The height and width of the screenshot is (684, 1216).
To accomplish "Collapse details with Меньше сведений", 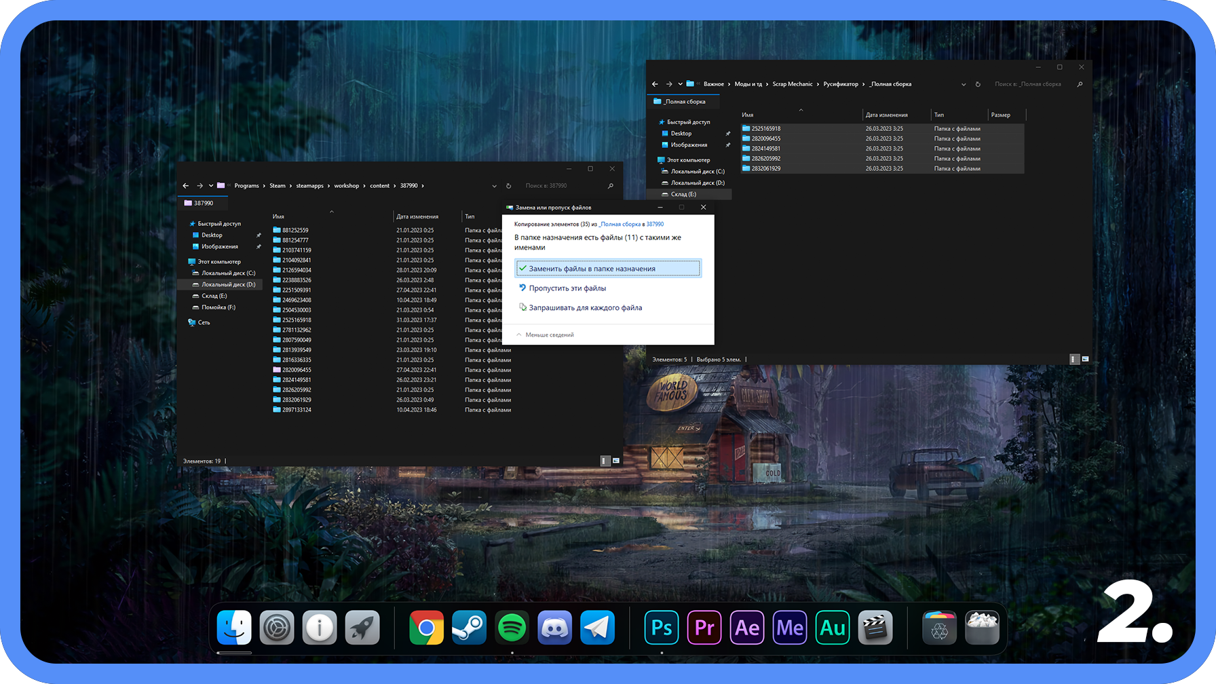I will 545,335.
